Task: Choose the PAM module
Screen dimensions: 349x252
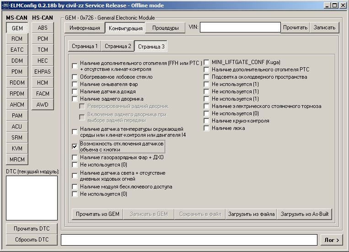Action: click(x=17, y=116)
